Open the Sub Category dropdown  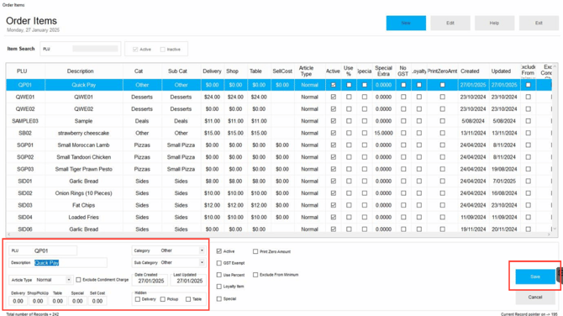[x=202, y=262]
